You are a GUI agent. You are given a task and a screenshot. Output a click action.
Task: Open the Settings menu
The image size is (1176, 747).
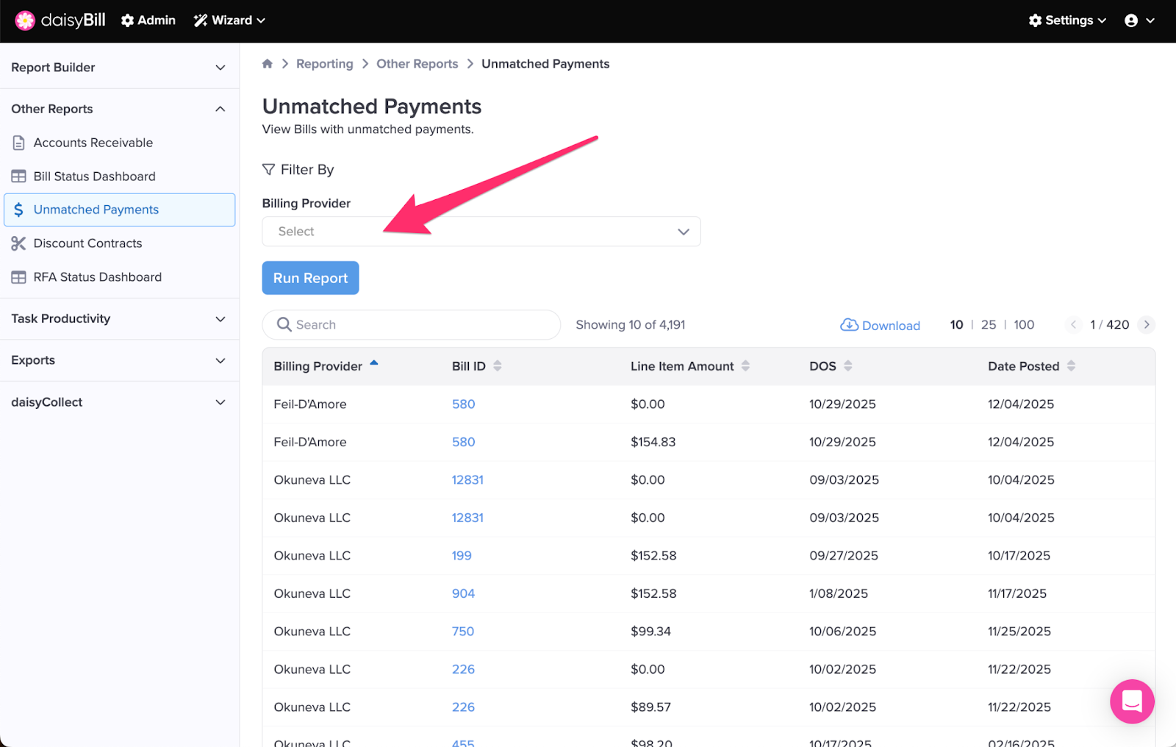pos(1067,21)
